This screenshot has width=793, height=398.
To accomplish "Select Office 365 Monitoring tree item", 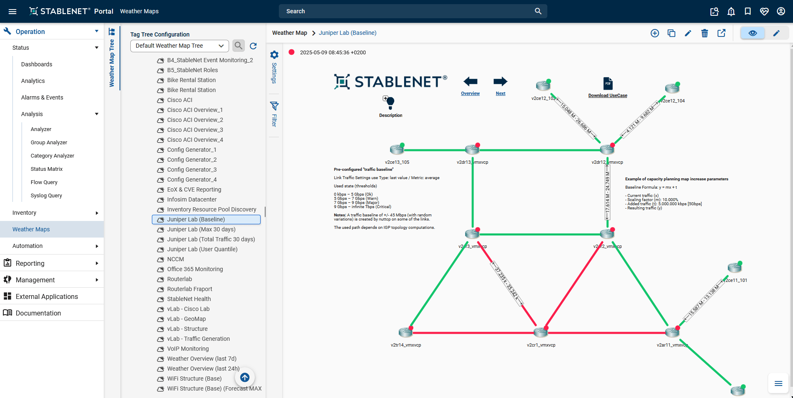I will 195,269.
